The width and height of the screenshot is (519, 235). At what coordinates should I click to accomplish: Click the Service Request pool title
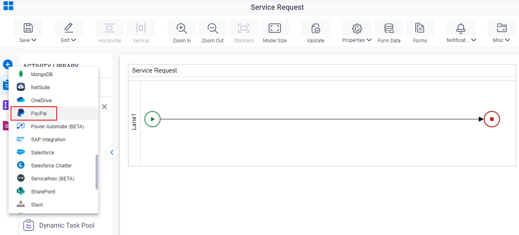point(154,70)
